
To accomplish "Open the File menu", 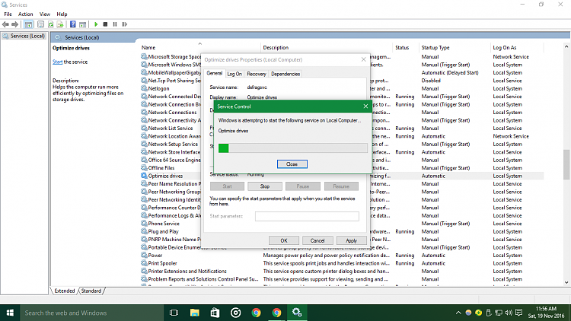I will point(8,14).
